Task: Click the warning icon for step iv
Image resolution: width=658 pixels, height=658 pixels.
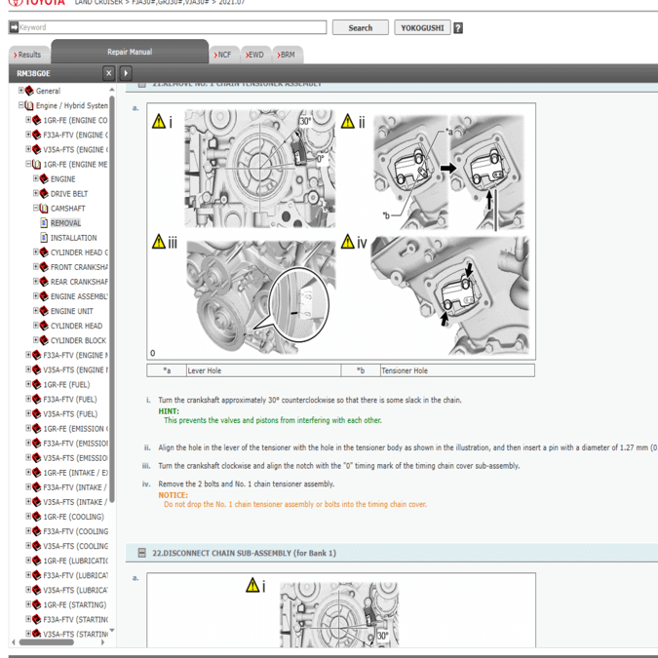Action: pyautogui.click(x=349, y=242)
